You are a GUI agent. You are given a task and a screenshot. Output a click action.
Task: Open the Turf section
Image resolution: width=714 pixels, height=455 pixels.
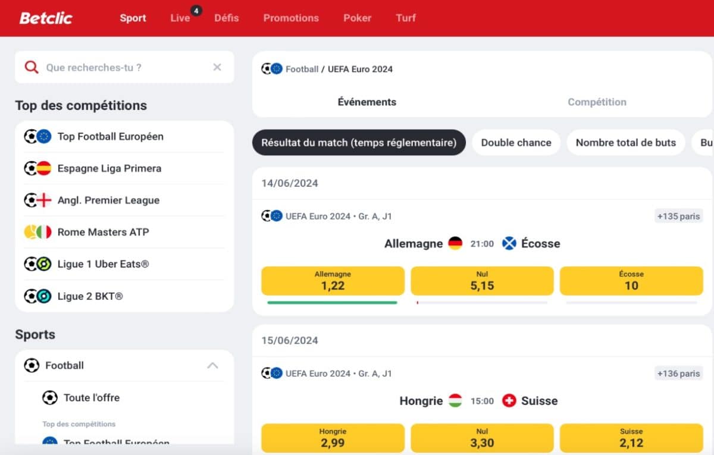tap(406, 18)
